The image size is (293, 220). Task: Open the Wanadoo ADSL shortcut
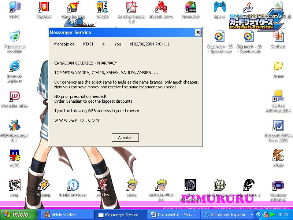coord(14,99)
